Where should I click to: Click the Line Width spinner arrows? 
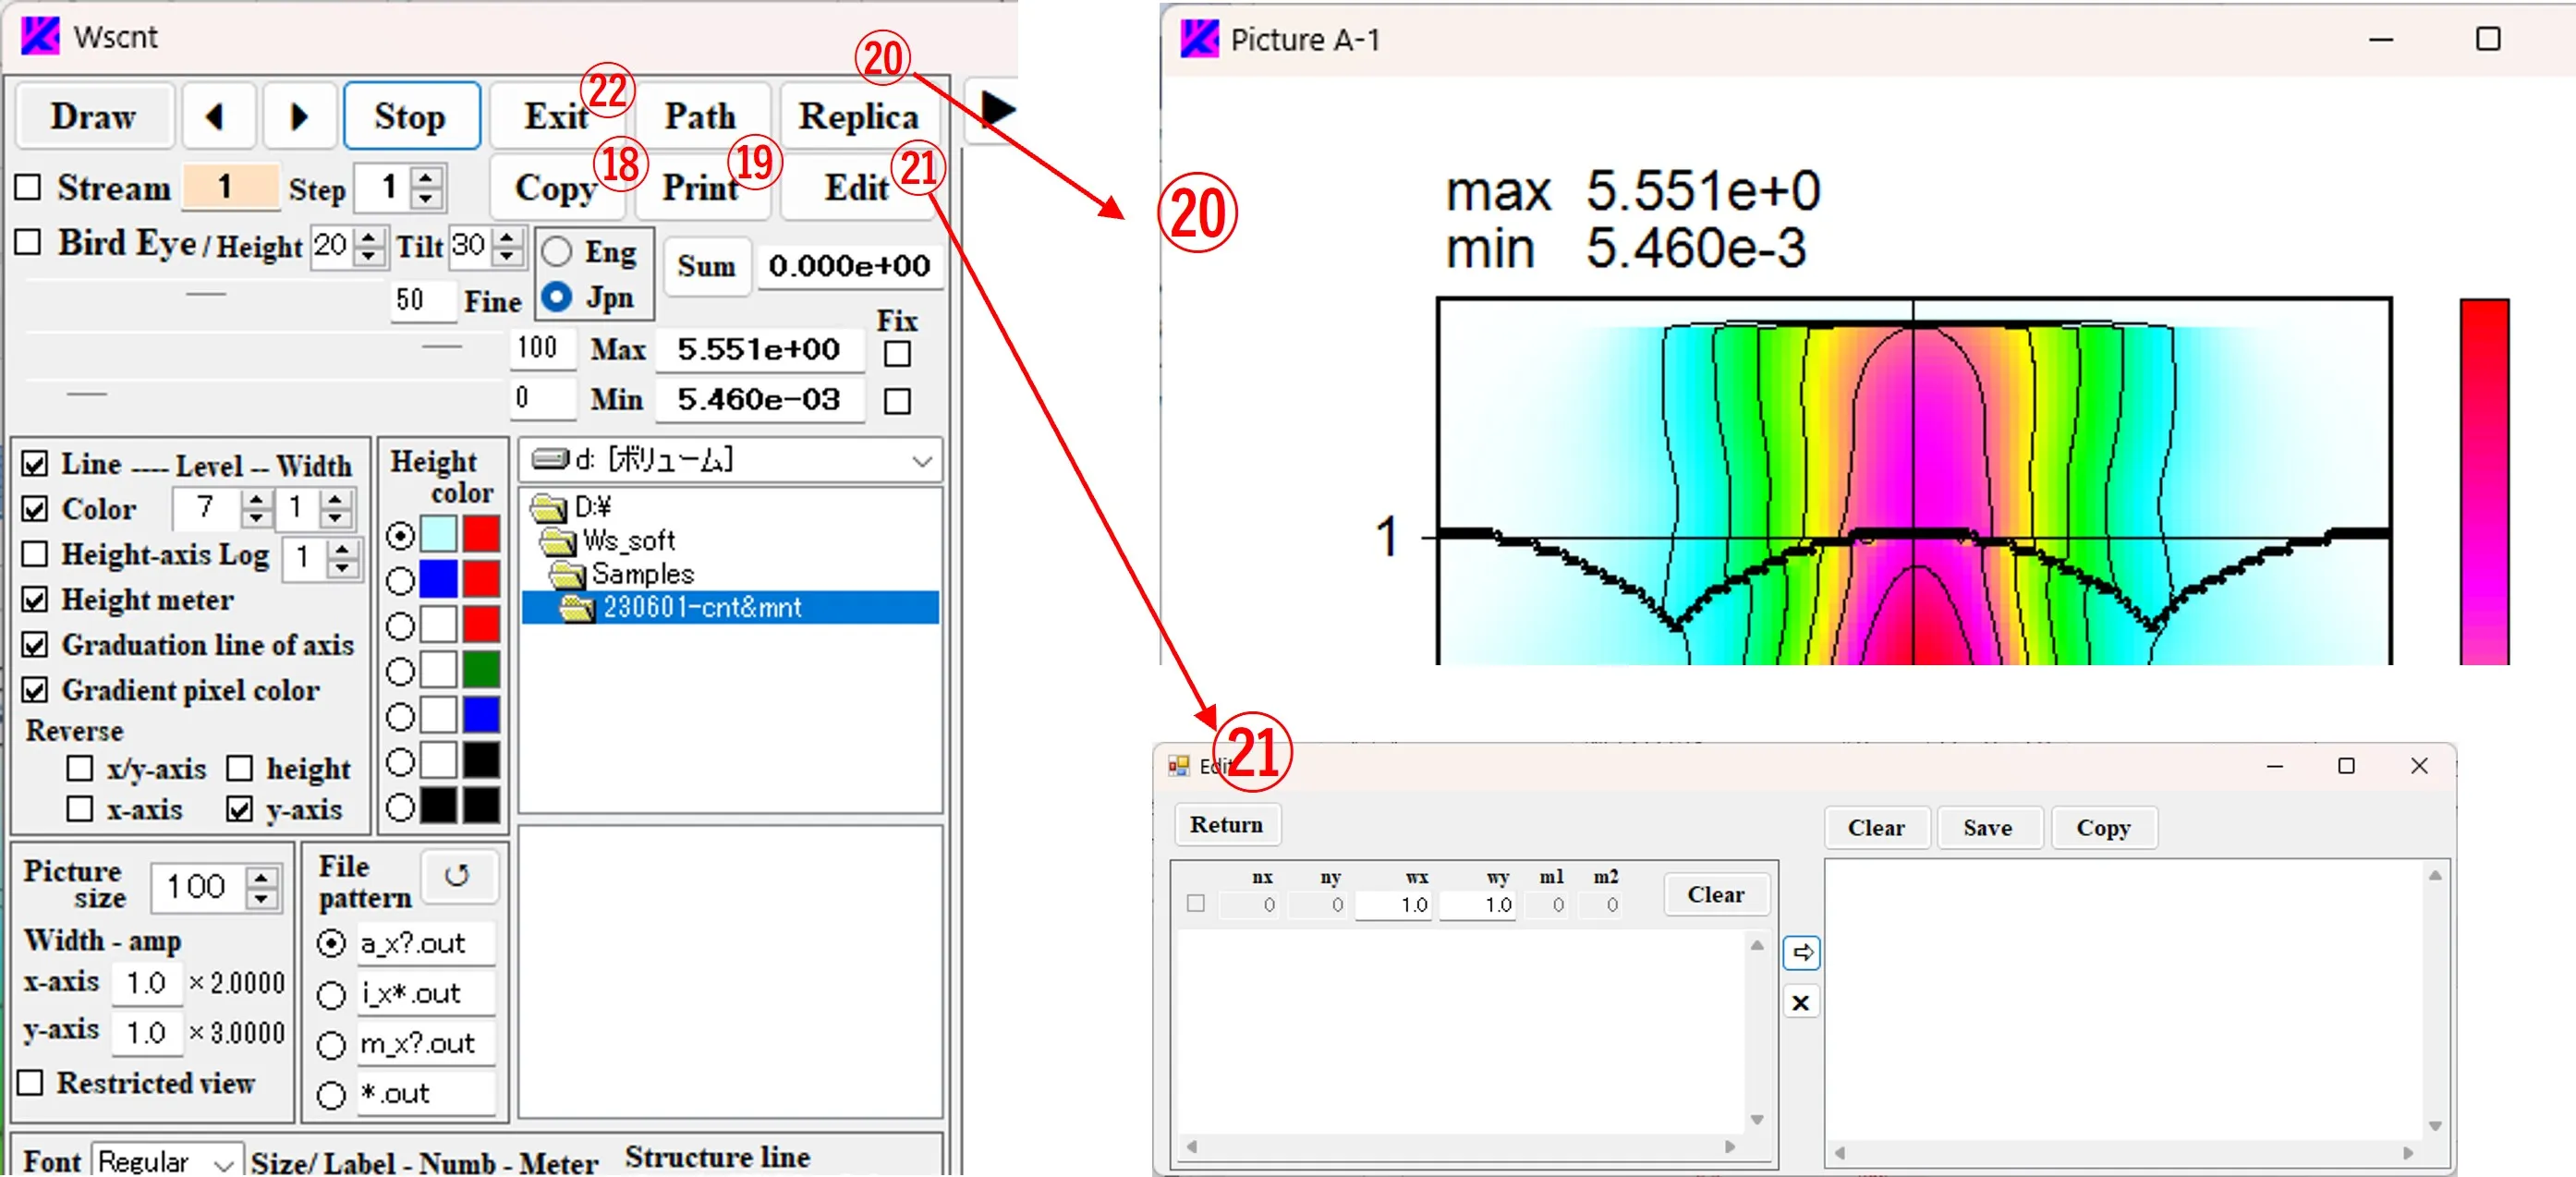point(336,509)
